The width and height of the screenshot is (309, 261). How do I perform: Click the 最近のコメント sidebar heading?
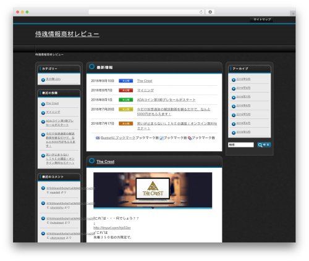coord(53,177)
